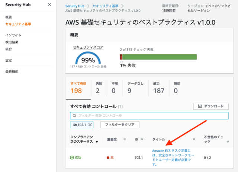This screenshot has height=172, width=238.
Task: Select the 成功 187 tab
Action: click(159, 88)
